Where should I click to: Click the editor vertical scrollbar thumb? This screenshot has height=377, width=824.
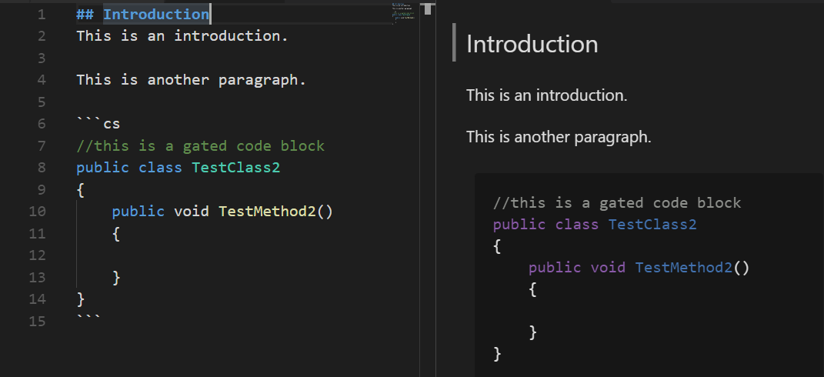(x=427, y=9)
